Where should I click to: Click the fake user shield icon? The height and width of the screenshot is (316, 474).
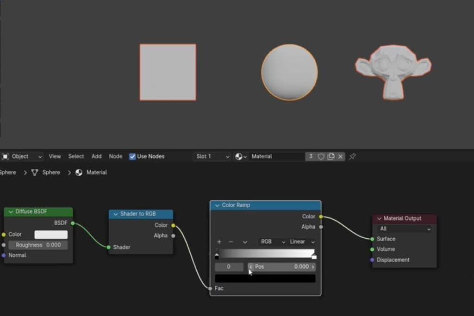pyautogui.click(x=321, y=157)
